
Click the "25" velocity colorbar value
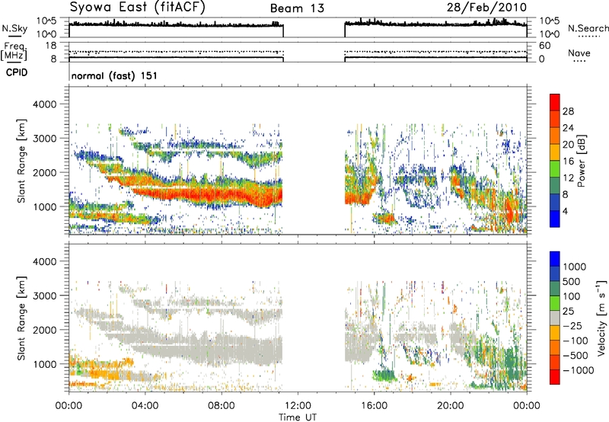pos(568,312)
